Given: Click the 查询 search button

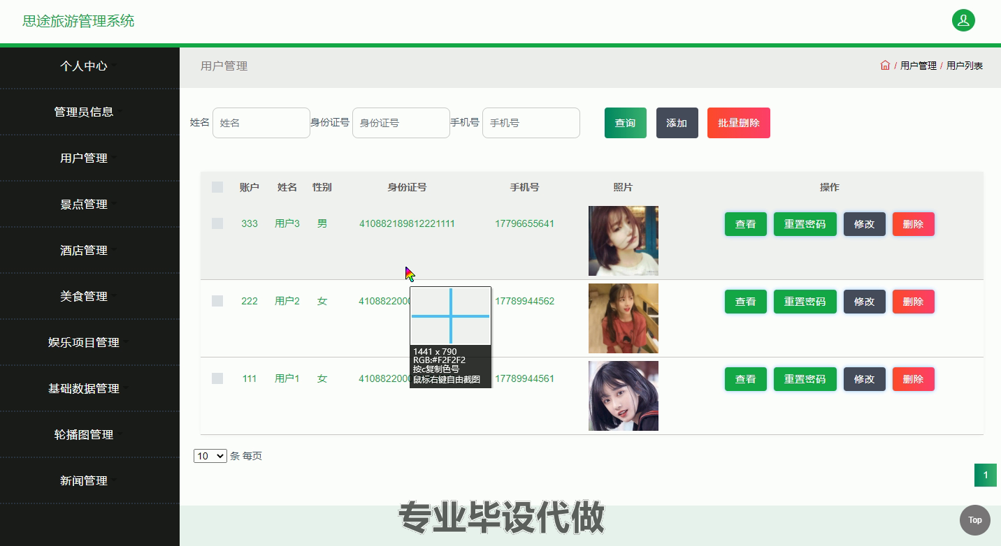Looking at the screenshot, I should [x=626, y=123].
